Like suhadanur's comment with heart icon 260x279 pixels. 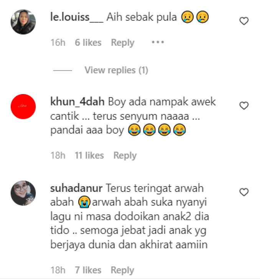[x=244, y=192]
